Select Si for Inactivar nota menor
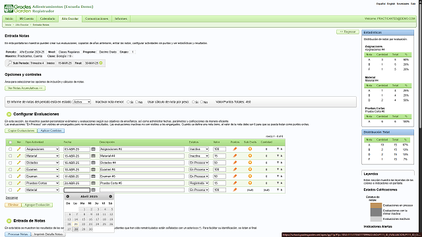The width and height of the screenshot is (422, 237). click(x=128, y=102)
